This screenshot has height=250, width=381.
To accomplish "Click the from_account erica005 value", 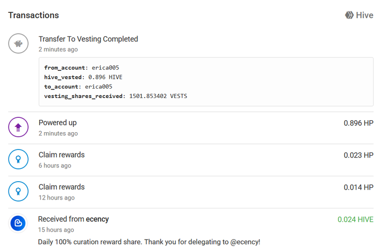I will (105, 68).
